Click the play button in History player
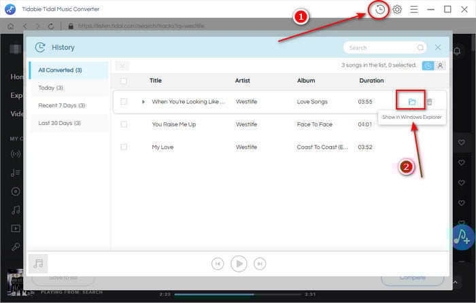The width and height of the screenshot is (476, 303). 239,264
